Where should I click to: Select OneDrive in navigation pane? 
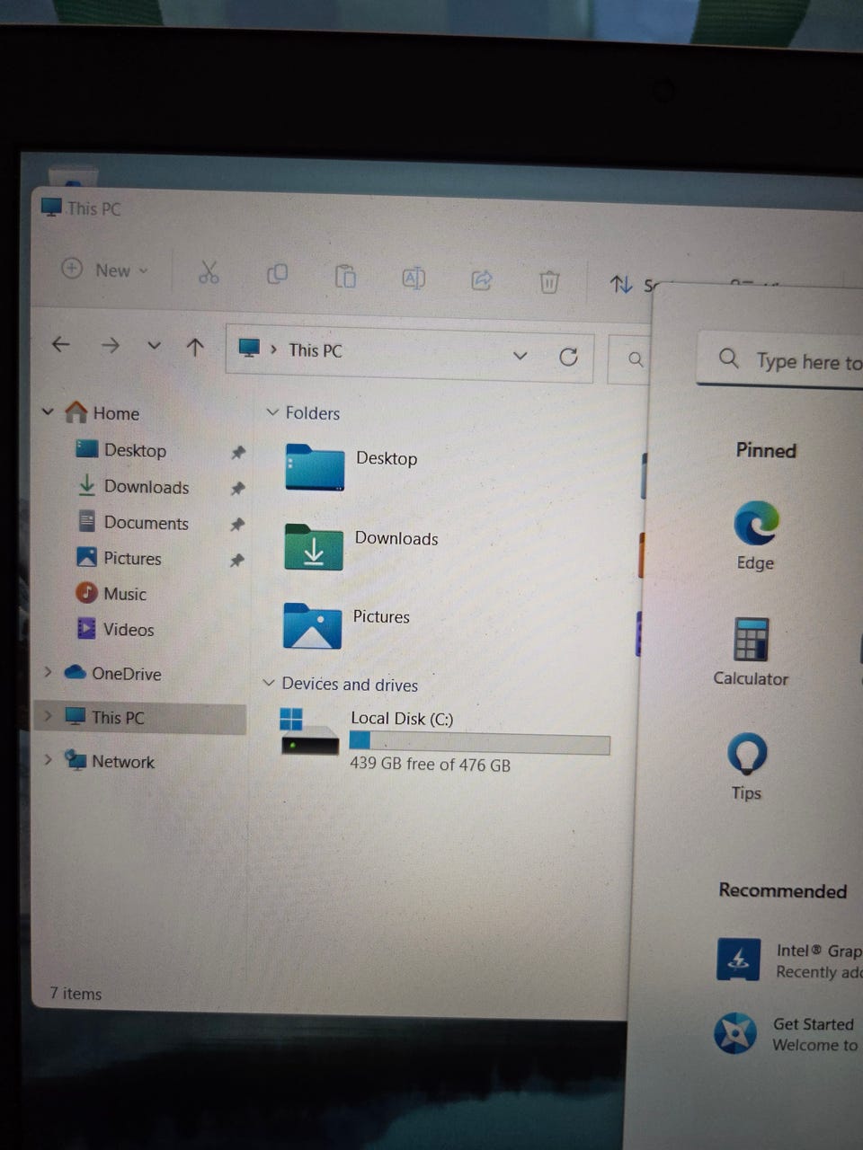coord(113,673)
